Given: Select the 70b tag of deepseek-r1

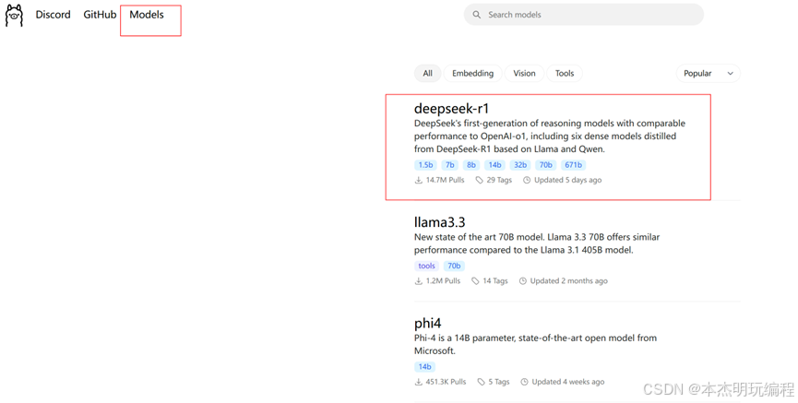Looking at the screenshot, I should [545, 165].
